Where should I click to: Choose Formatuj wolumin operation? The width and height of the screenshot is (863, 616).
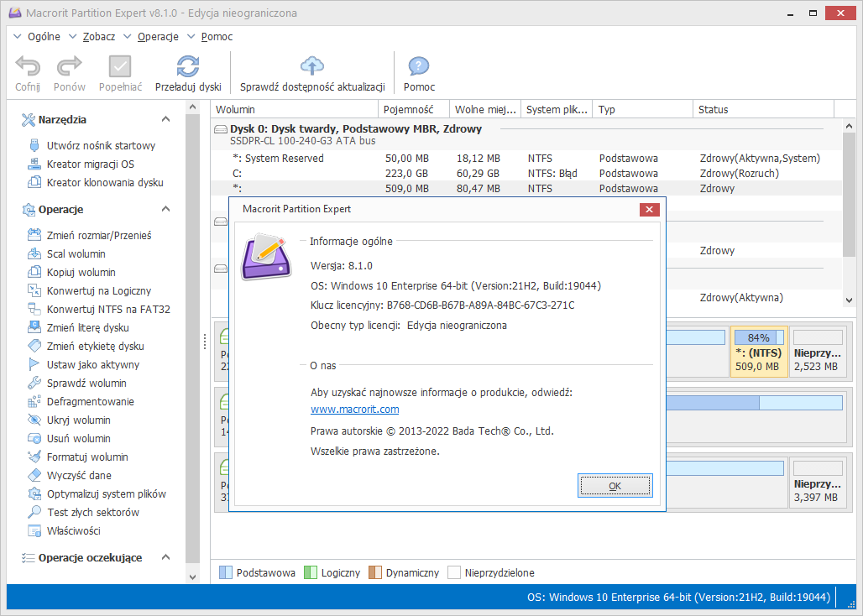(87, 457)
